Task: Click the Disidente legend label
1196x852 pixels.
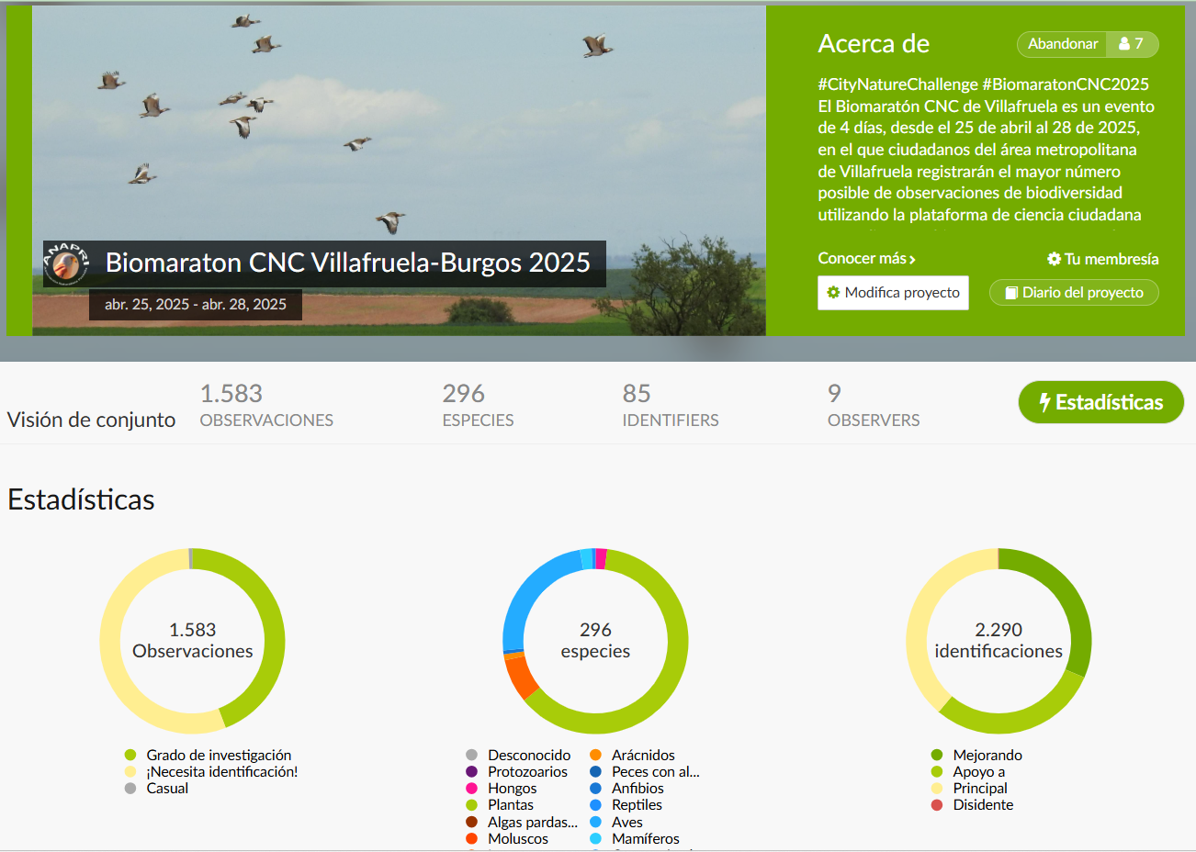Action: pyautogui.click(x=983, y=805)
